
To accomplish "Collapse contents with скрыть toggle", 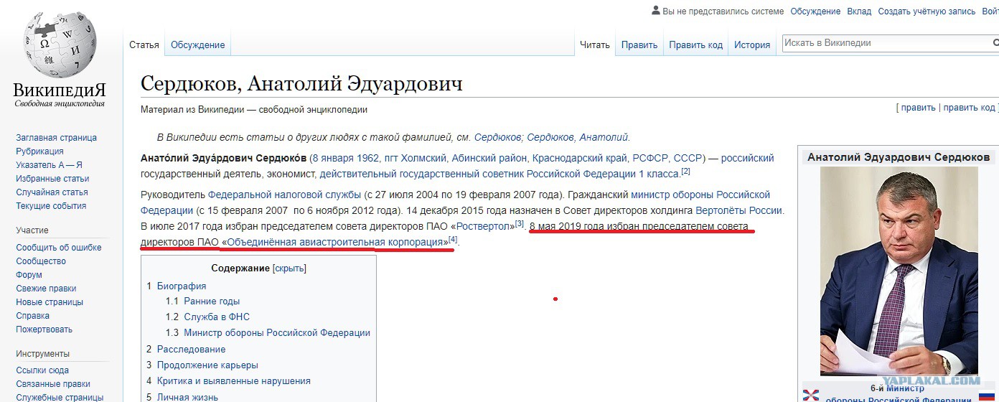I will (289, 268).
